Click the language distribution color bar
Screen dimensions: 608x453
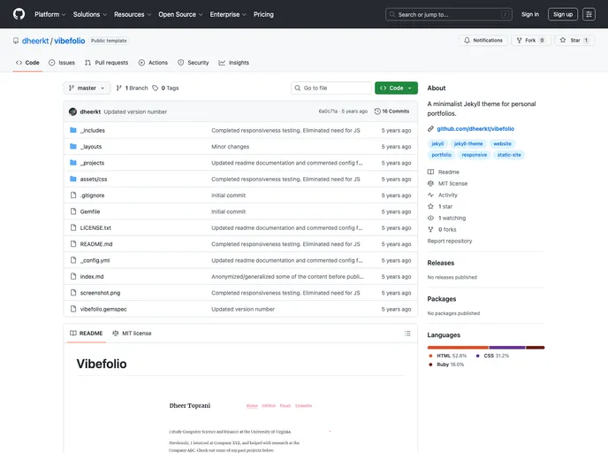(485, 347)
